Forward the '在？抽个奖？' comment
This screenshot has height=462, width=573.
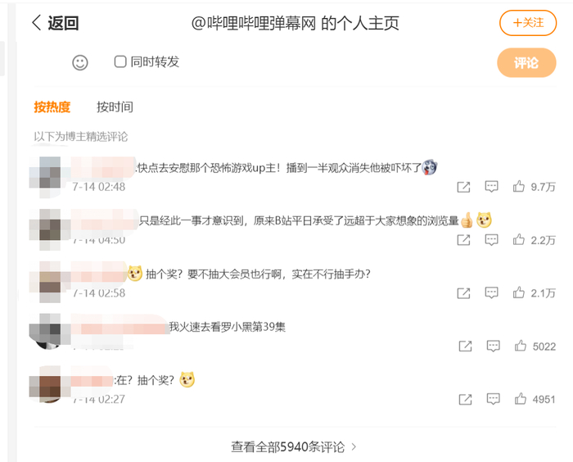(465, 399)
